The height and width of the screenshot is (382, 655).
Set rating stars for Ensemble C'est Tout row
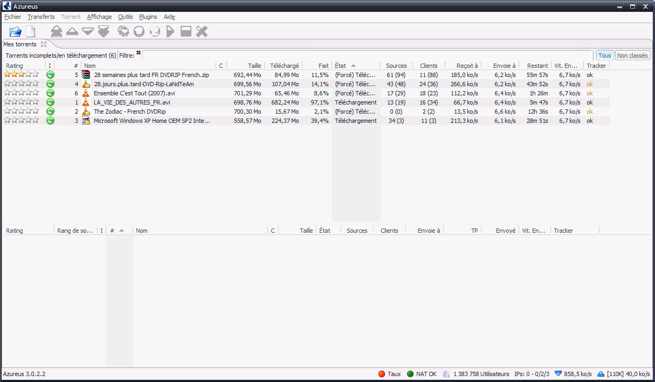pos(22,93)
